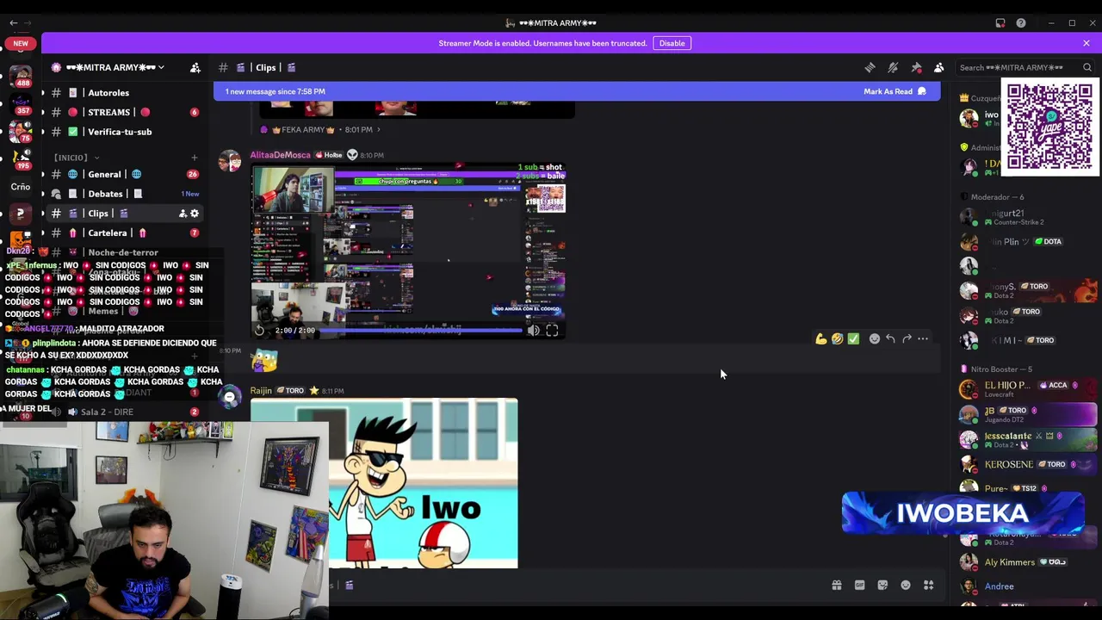The image size is (1102, 620).
Task: Open Discord inbox icon in title bar
Action: click(1000, 23)
